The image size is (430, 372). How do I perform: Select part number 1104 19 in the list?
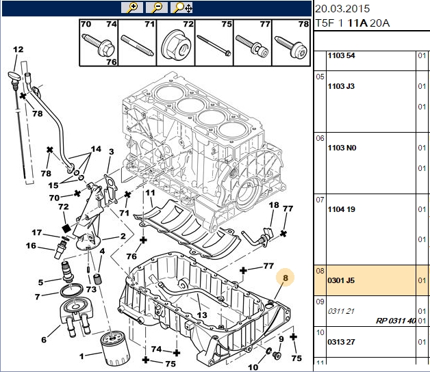tap(342, 209)
